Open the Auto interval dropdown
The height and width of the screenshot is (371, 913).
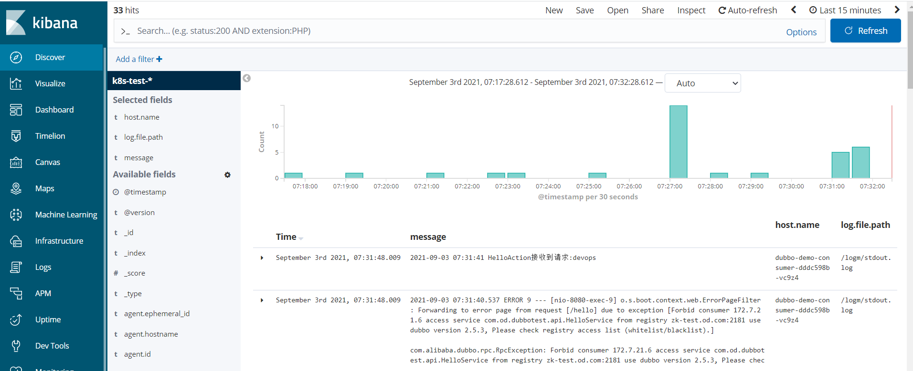coord(702,83)
